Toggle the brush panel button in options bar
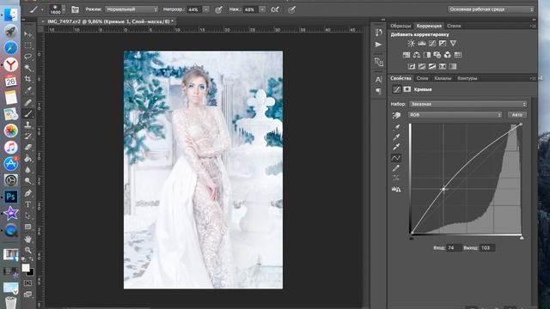Image resolution: width=550 pixels, height=309 pixels. pyautogui.click(x=75, y=9)
